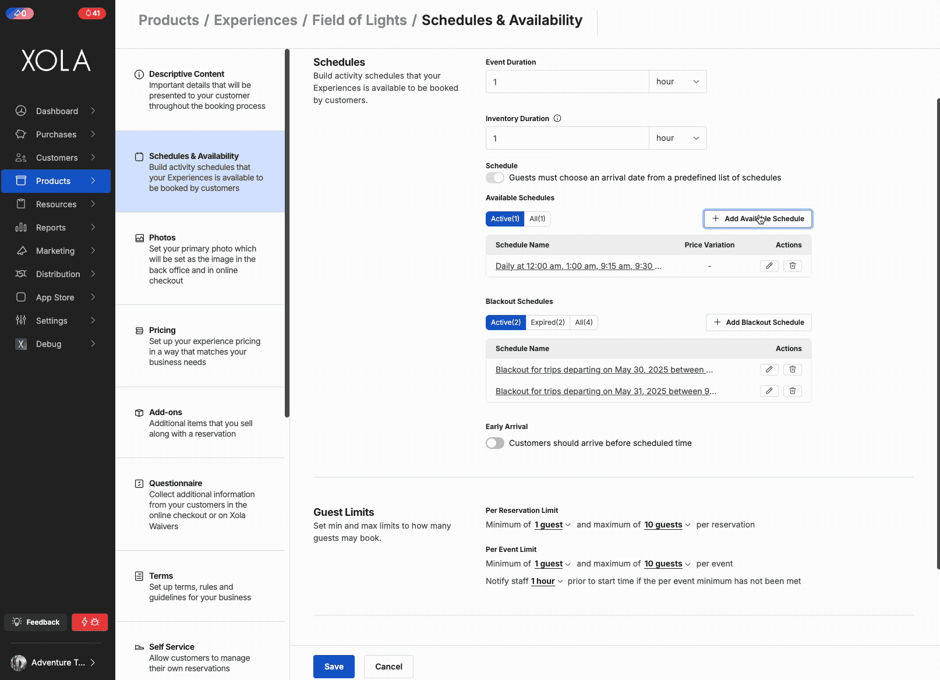Open the Event Duration hour unit dropdown
This screenshot has height=680, width=940.
(678, 82)
